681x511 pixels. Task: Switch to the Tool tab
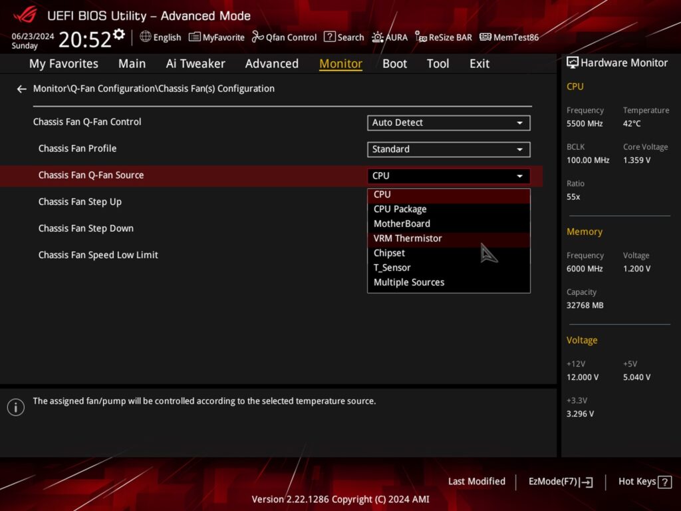click(438, 64)
